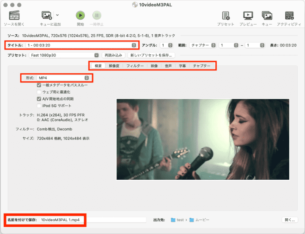
Task: Open the angle (アングル) selector
Action: pos(166,45)
